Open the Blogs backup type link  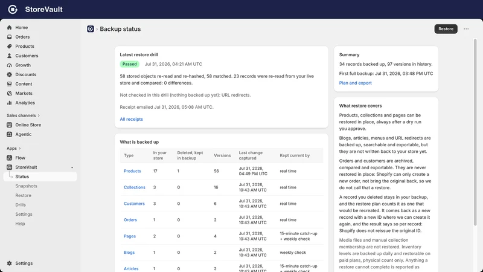point(129,252)
